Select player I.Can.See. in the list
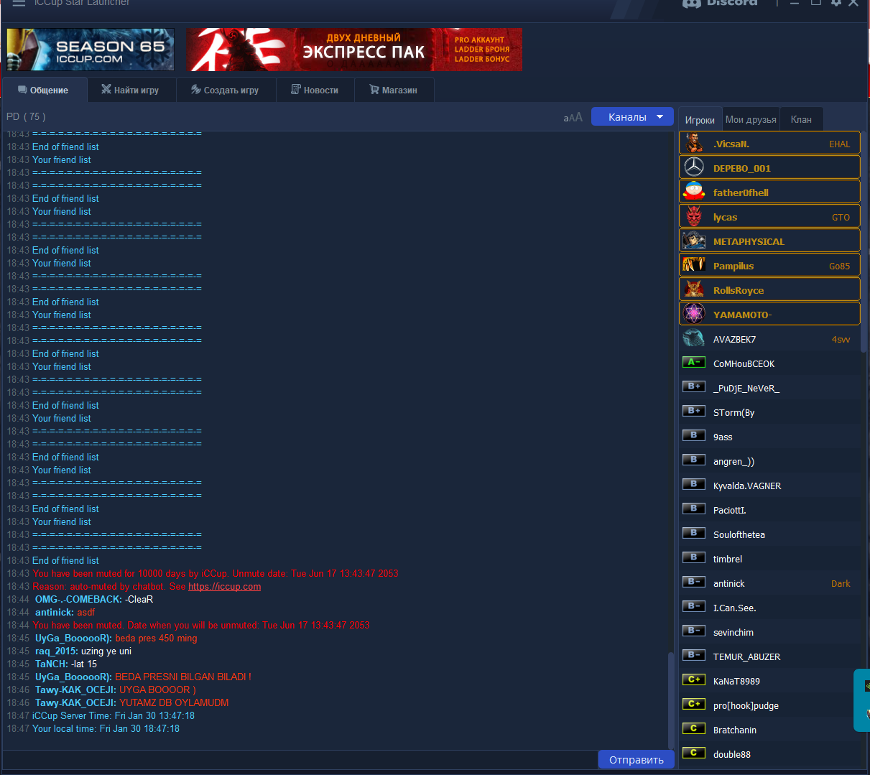870x775 pixels. pyautogui.click(x=769, y=608)
